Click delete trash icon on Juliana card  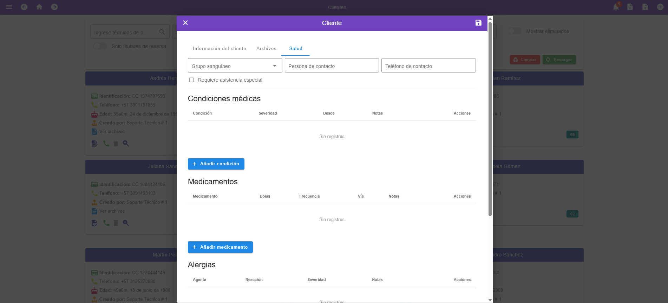(116, 223)
